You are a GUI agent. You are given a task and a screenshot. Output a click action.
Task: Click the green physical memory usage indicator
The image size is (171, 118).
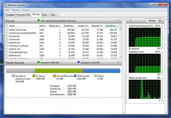[39, 21]
